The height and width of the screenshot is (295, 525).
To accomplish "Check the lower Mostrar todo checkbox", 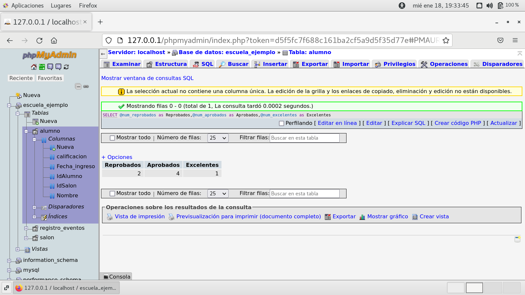I will (x=112, y=194).
